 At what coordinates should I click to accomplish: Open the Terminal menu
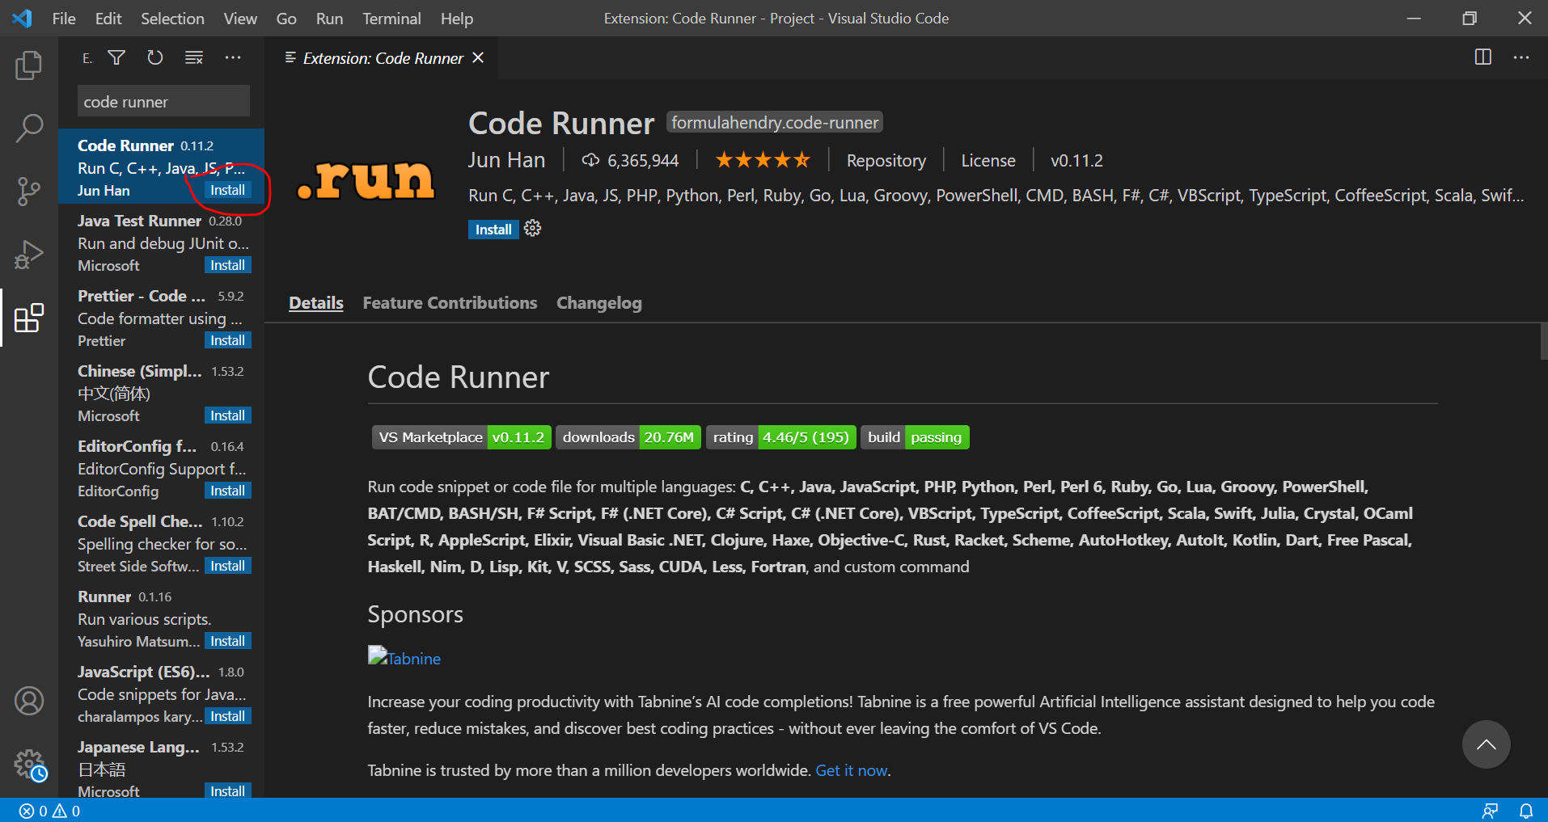tap(391, 19)
